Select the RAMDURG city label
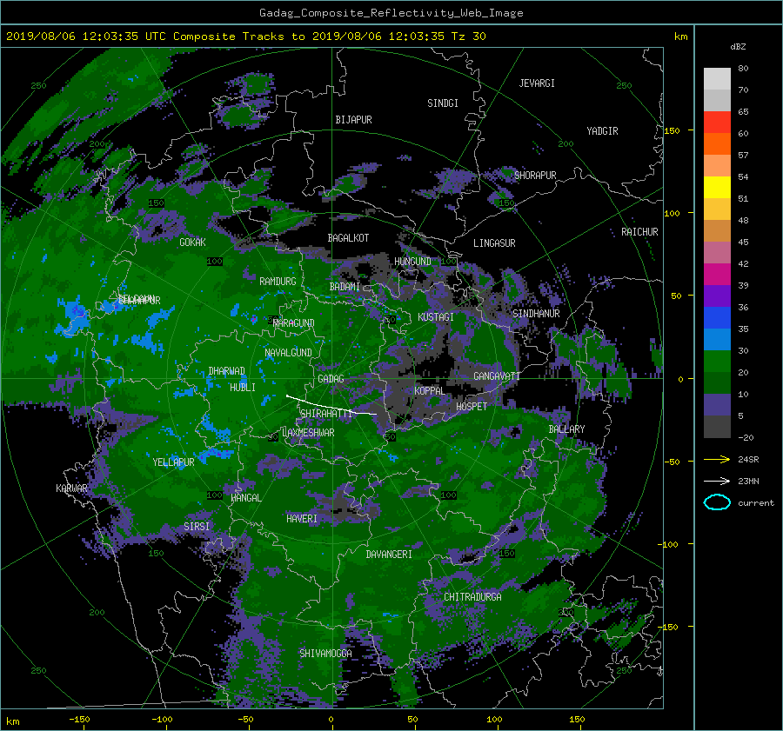Screen dimensions: 783x731 (278, 282)
